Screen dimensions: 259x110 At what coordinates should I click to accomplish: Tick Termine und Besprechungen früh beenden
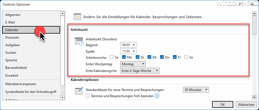88,96
